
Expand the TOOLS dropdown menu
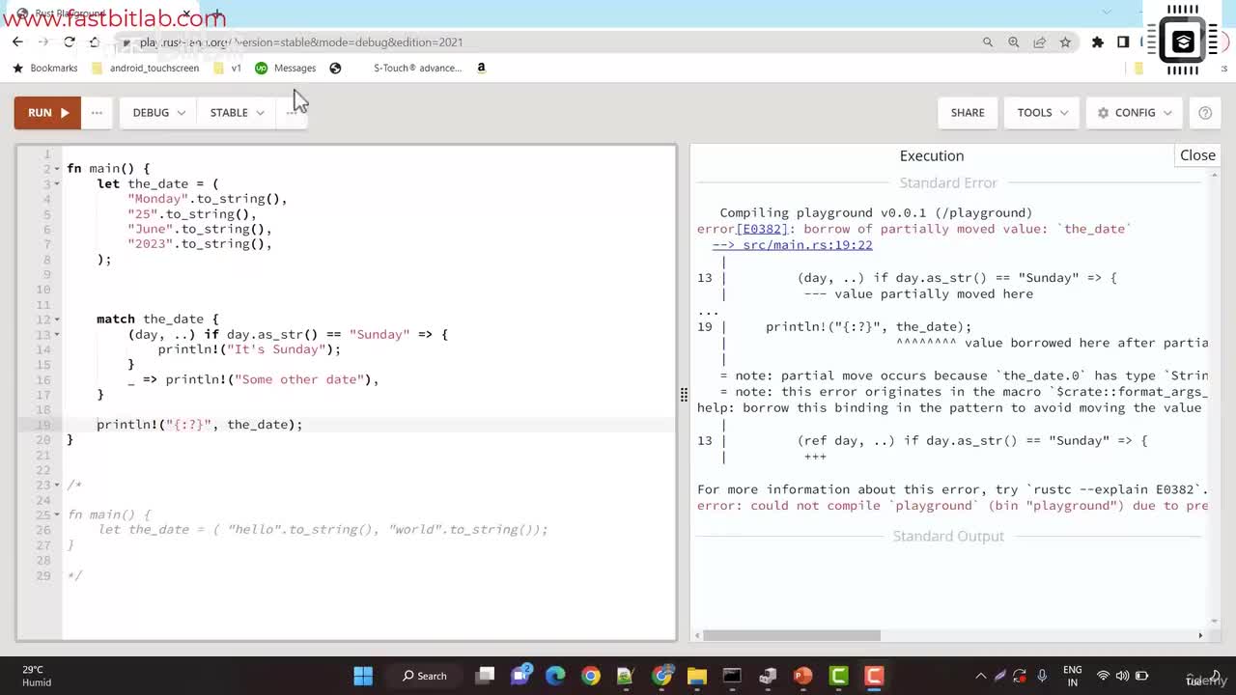[1043, 112]
